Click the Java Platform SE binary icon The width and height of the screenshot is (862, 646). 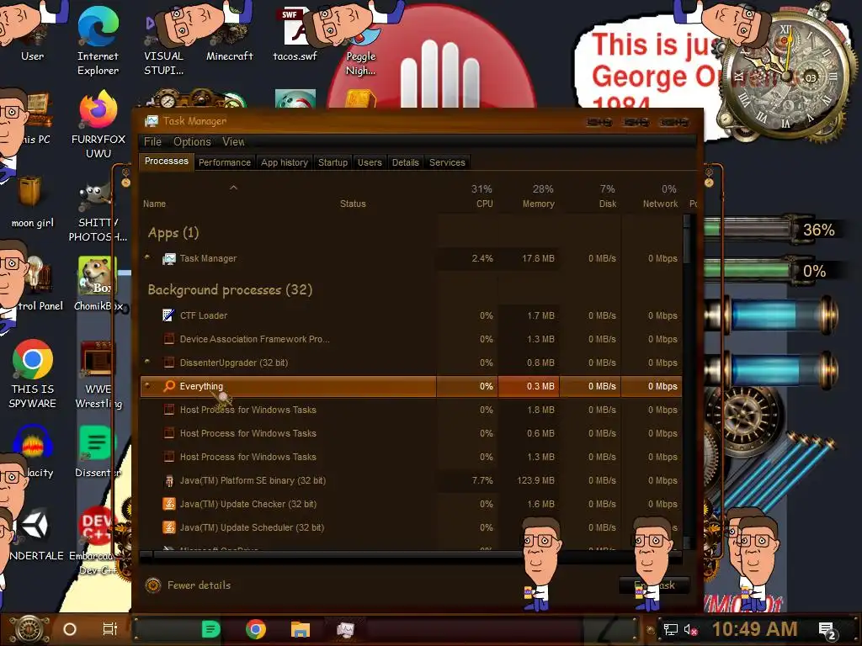[x=168, y=480]
